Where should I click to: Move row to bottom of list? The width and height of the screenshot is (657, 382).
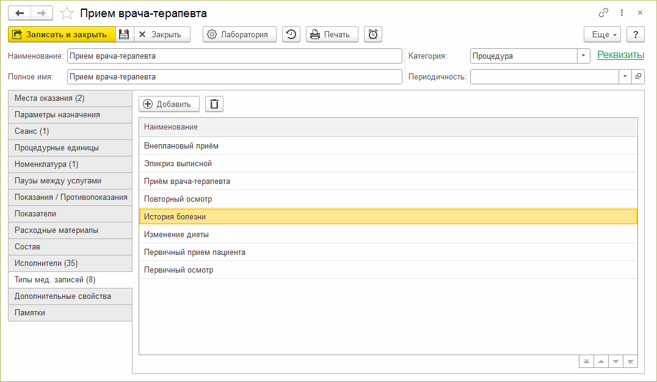click(630, 362)
